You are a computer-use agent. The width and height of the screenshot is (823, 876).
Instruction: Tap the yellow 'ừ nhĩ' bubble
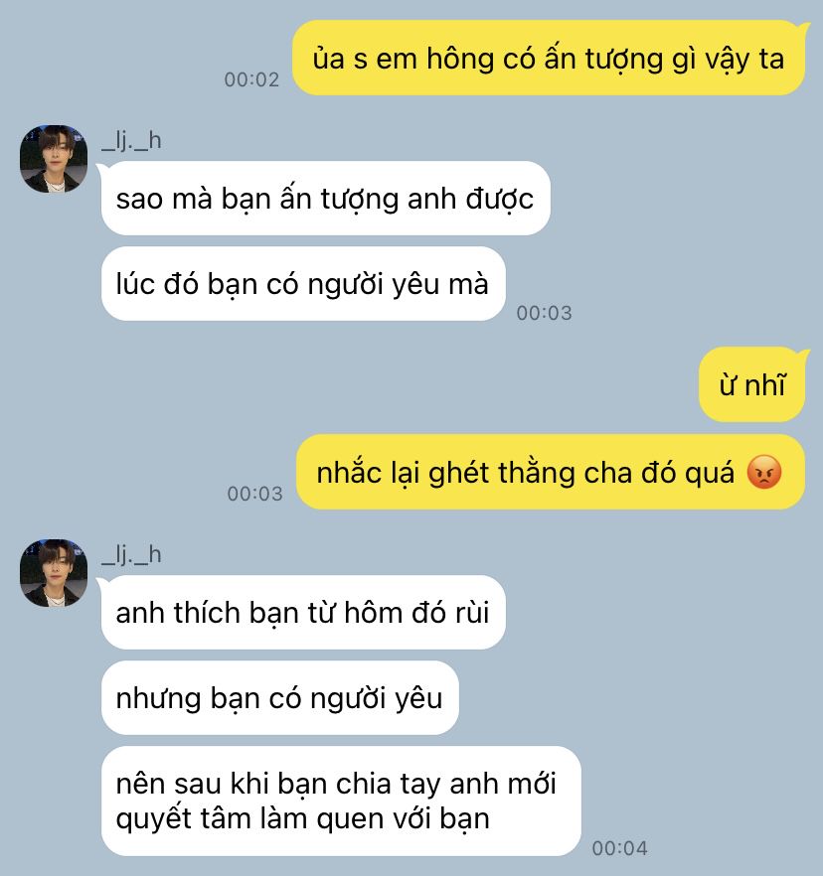pos(752,384)
